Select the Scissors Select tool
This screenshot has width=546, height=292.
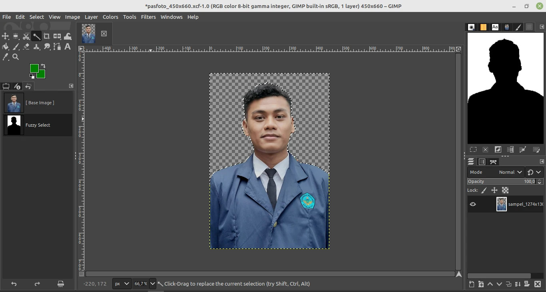[x=26, y=36]
